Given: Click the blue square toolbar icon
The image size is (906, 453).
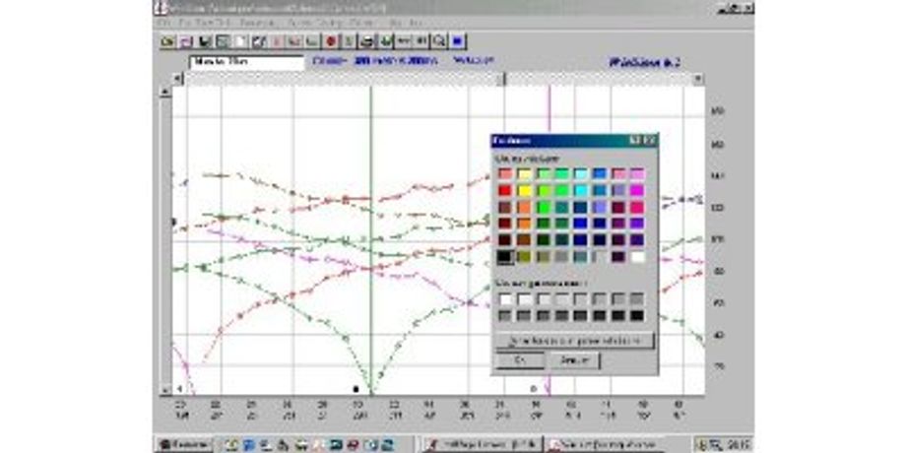Looking at the screenshot, I should click(458, 41).
